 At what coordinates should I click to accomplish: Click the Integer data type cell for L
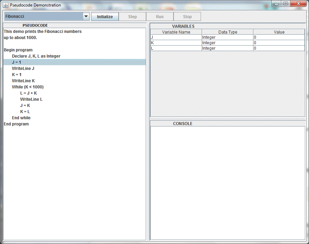(227, 48)
